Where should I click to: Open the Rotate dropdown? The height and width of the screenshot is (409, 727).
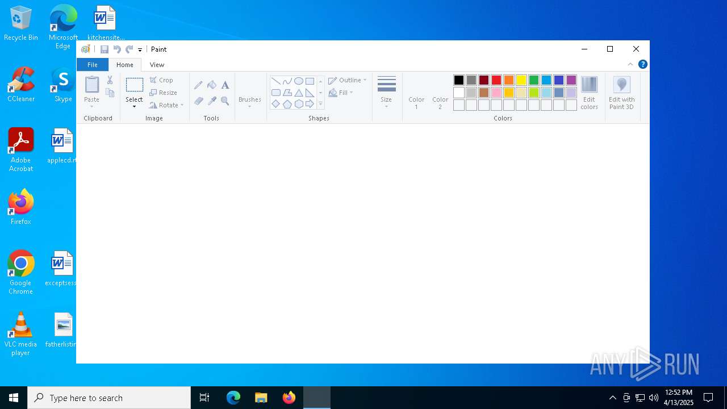[x=166, y=105]
